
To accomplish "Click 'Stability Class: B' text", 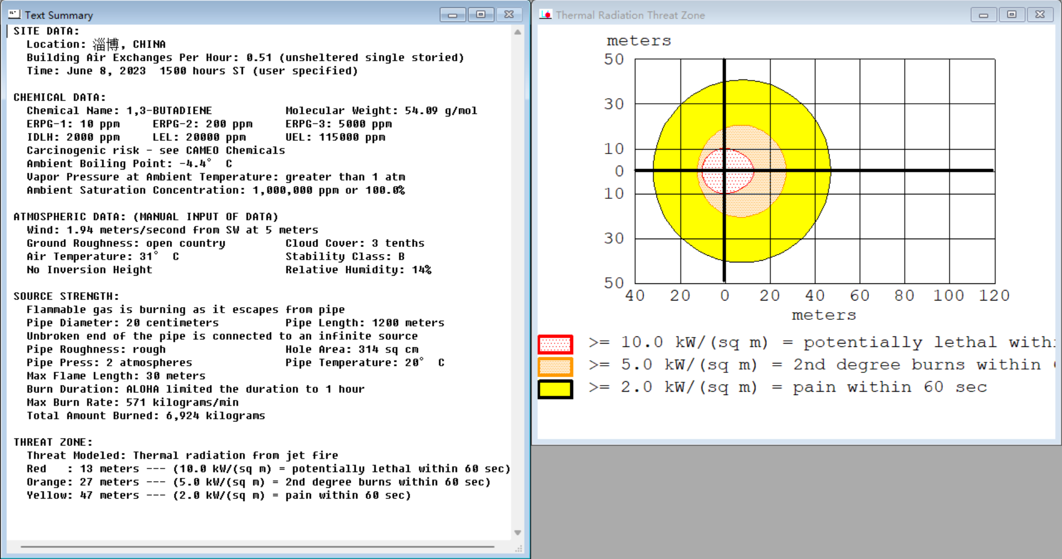I will [x=345, y=256].
